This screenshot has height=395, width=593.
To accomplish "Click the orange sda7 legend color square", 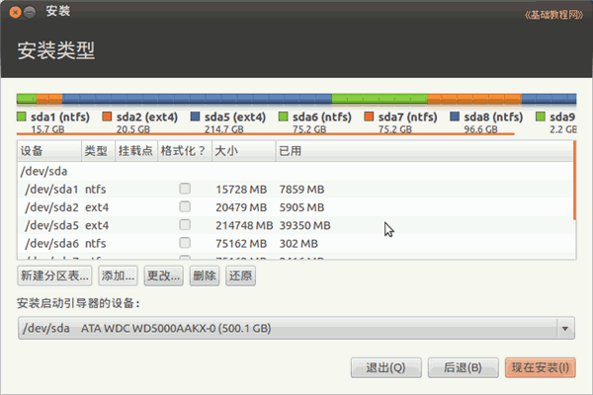I will [x=369, y=117].
